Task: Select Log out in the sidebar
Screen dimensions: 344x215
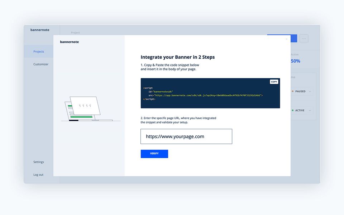Action: pos(38,175)
